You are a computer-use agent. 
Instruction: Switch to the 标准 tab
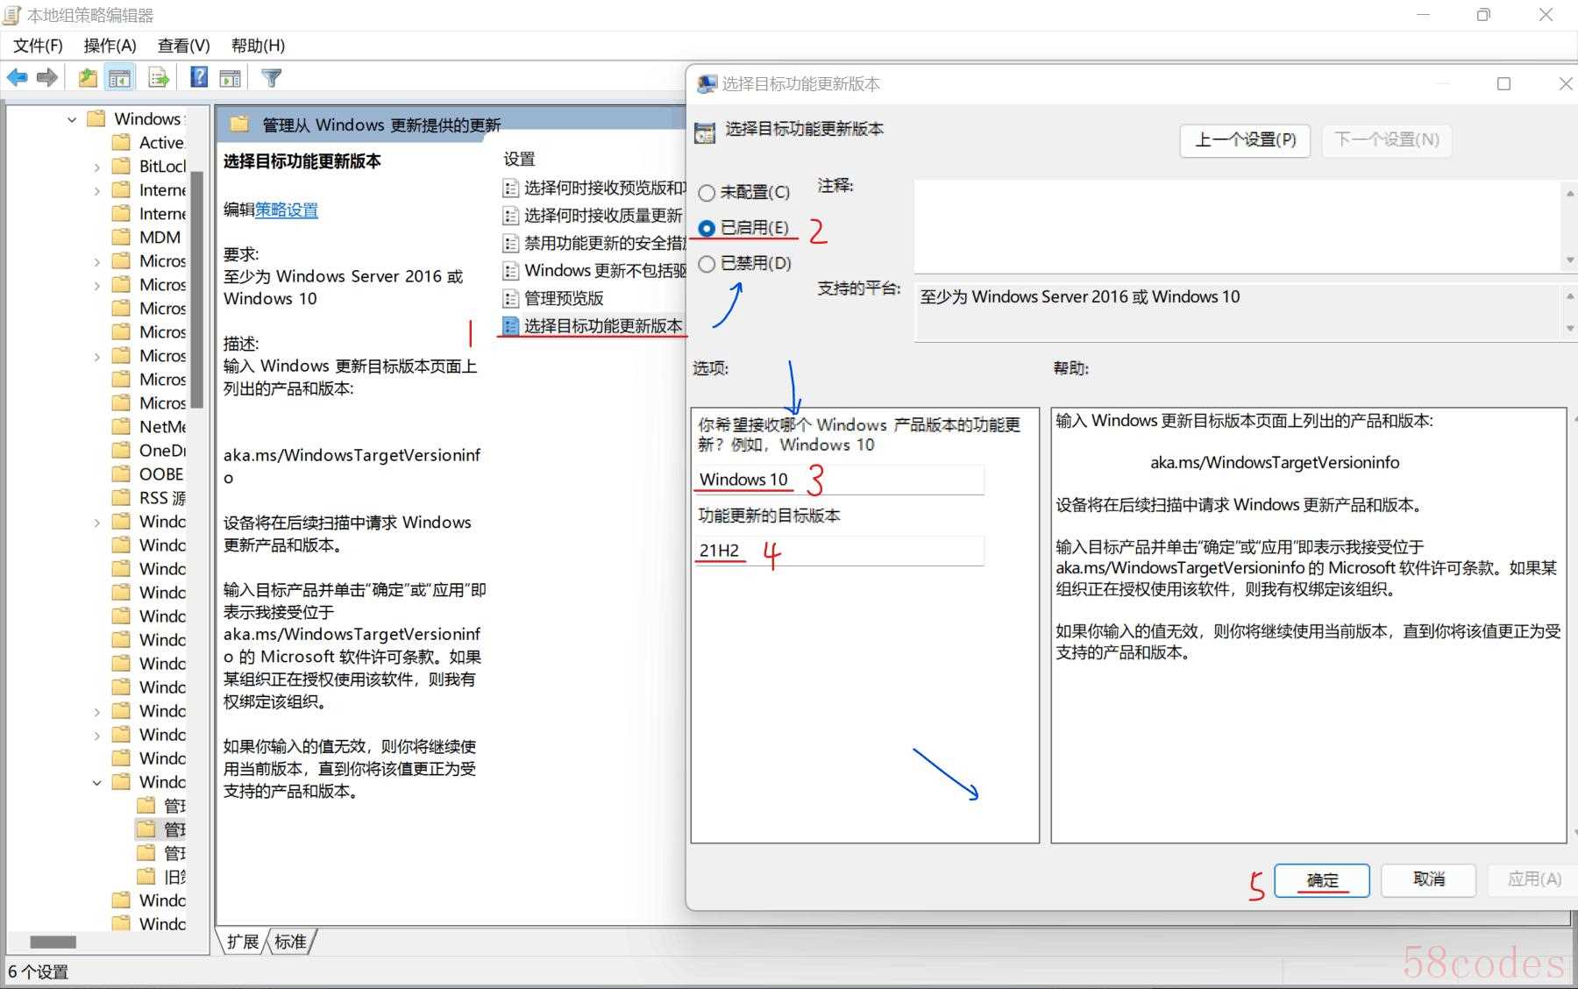tap(290, 942)
